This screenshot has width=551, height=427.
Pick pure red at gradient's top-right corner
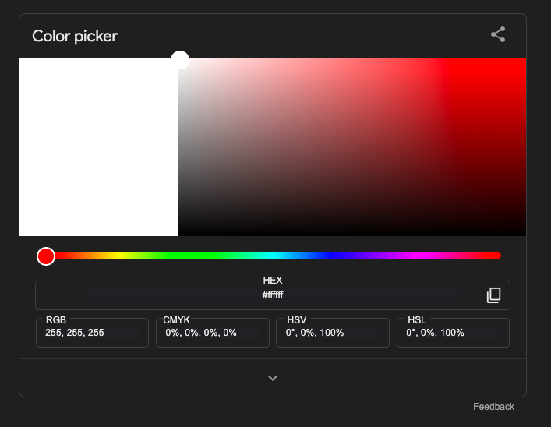coord(524,61)
